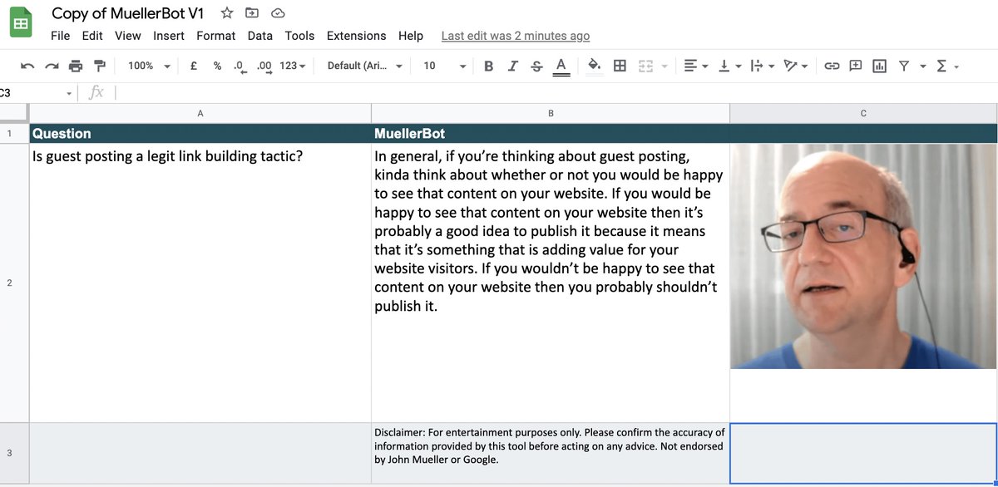Click the Redo arrow
Screen dimensions: 998x487
click(x=52, y=66)
